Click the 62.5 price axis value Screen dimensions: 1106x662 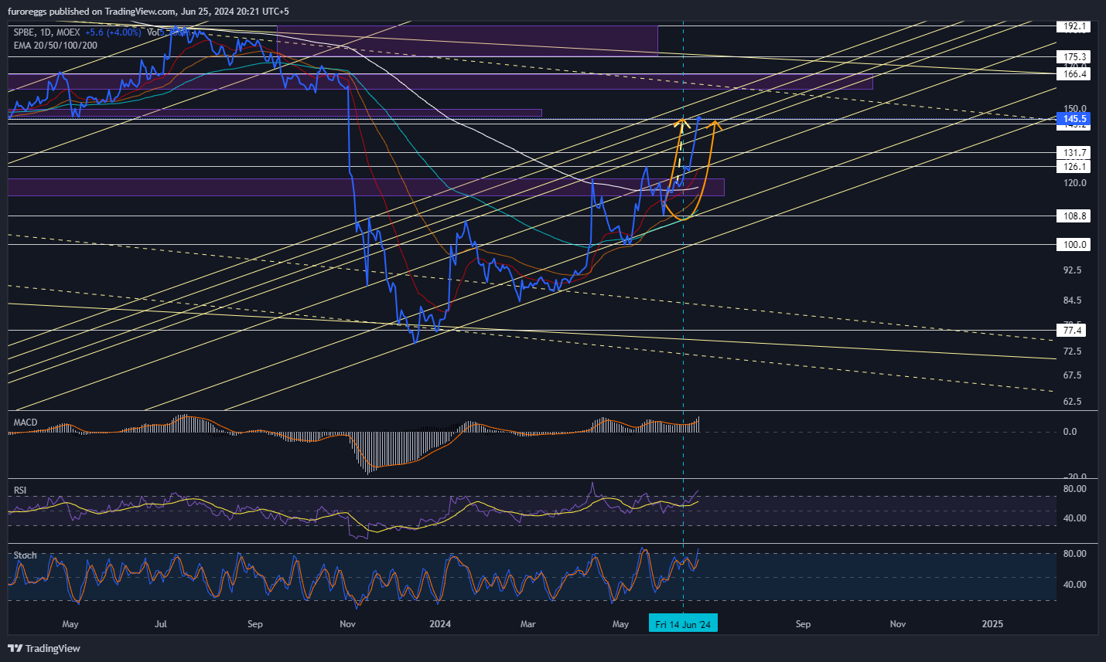[x=1073, y=402]
